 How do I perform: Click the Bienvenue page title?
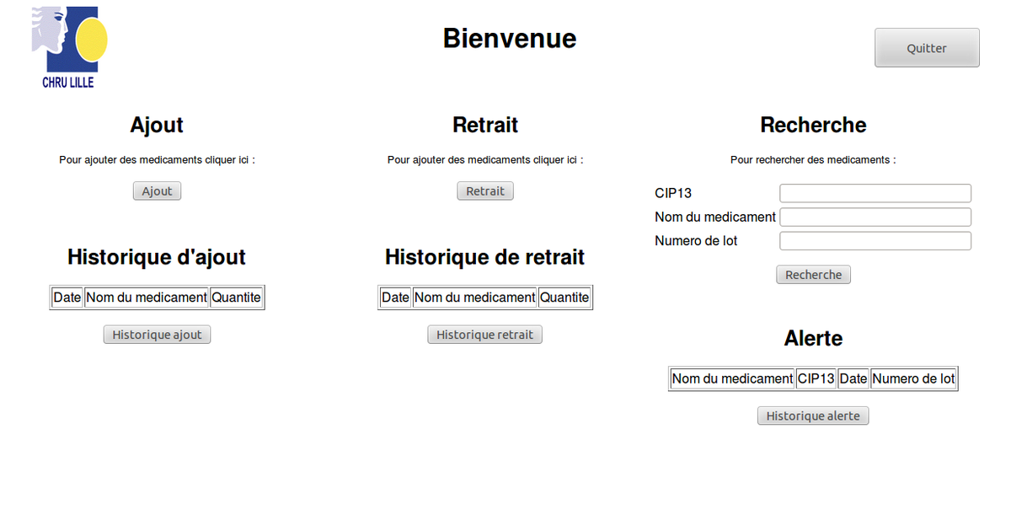[510, 39]
